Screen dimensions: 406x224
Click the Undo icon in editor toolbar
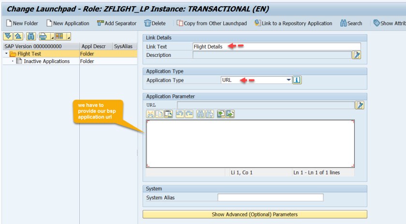coord(180,114)
